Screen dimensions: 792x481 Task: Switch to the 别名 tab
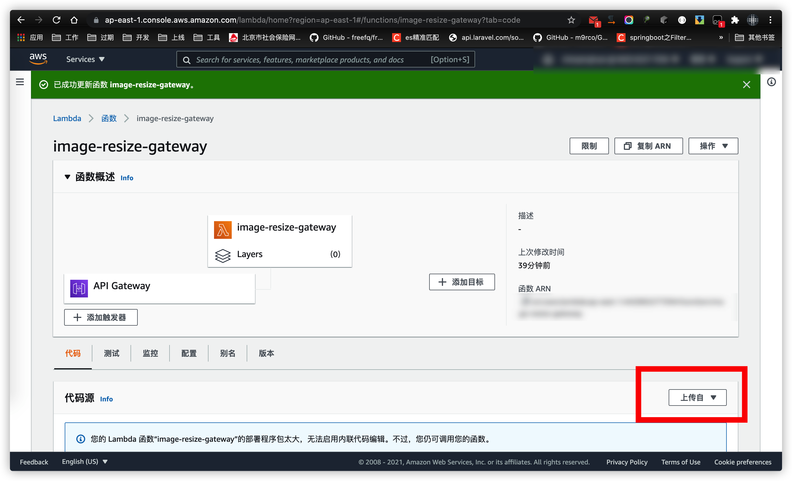[228, 353]
